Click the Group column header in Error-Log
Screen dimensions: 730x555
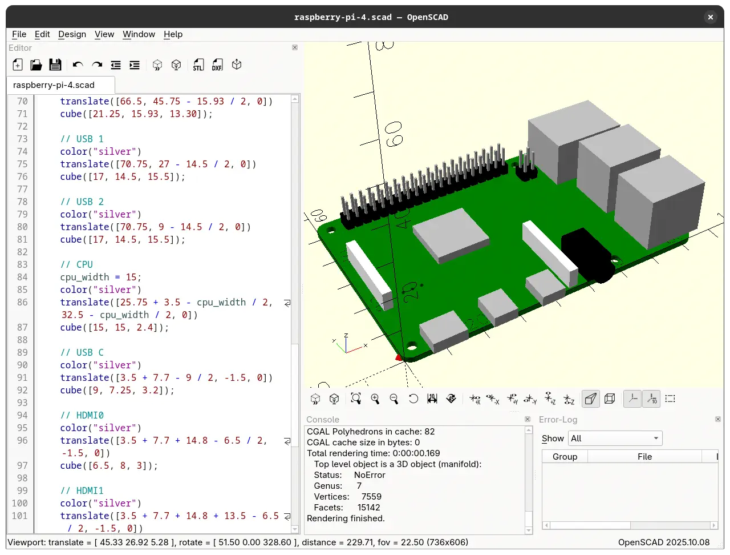pos(564,456)
